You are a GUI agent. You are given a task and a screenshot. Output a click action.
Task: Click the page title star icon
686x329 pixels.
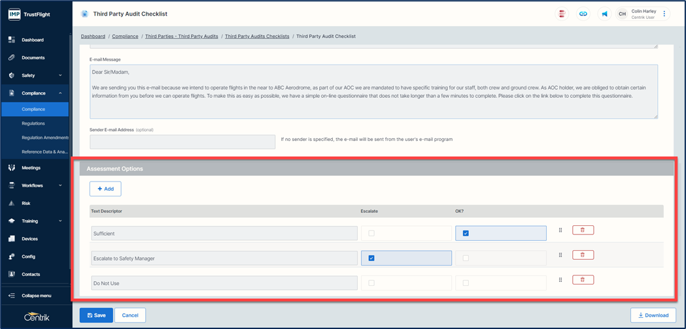tap(84, 14)
